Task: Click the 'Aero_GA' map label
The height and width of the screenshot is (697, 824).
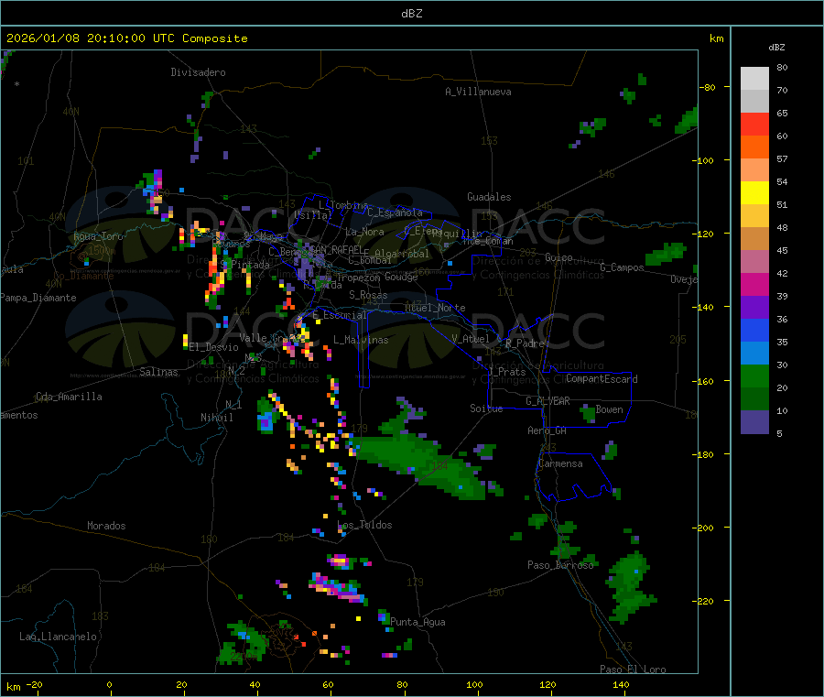Action: (x=548, y=430)
